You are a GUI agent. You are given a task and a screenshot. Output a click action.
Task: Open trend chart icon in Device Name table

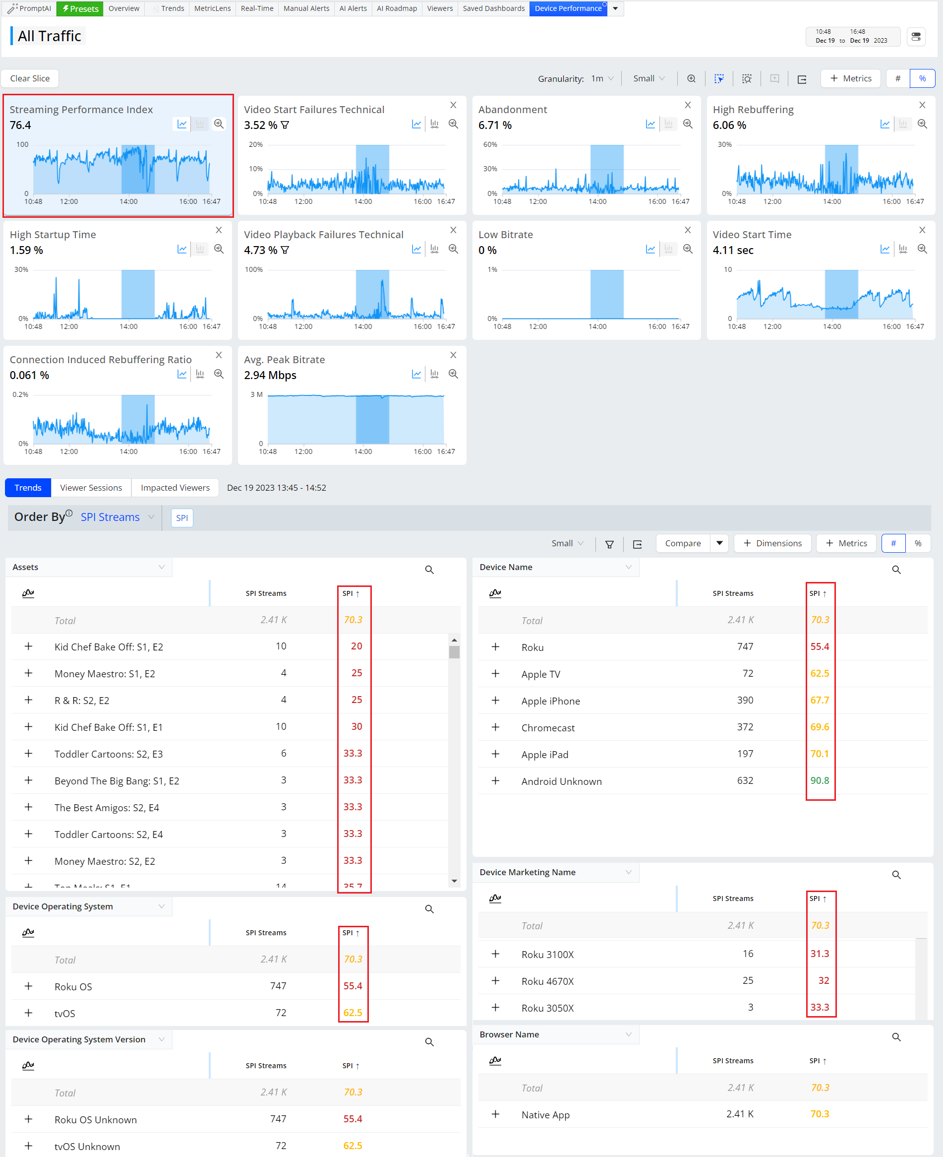coord(495,593)
